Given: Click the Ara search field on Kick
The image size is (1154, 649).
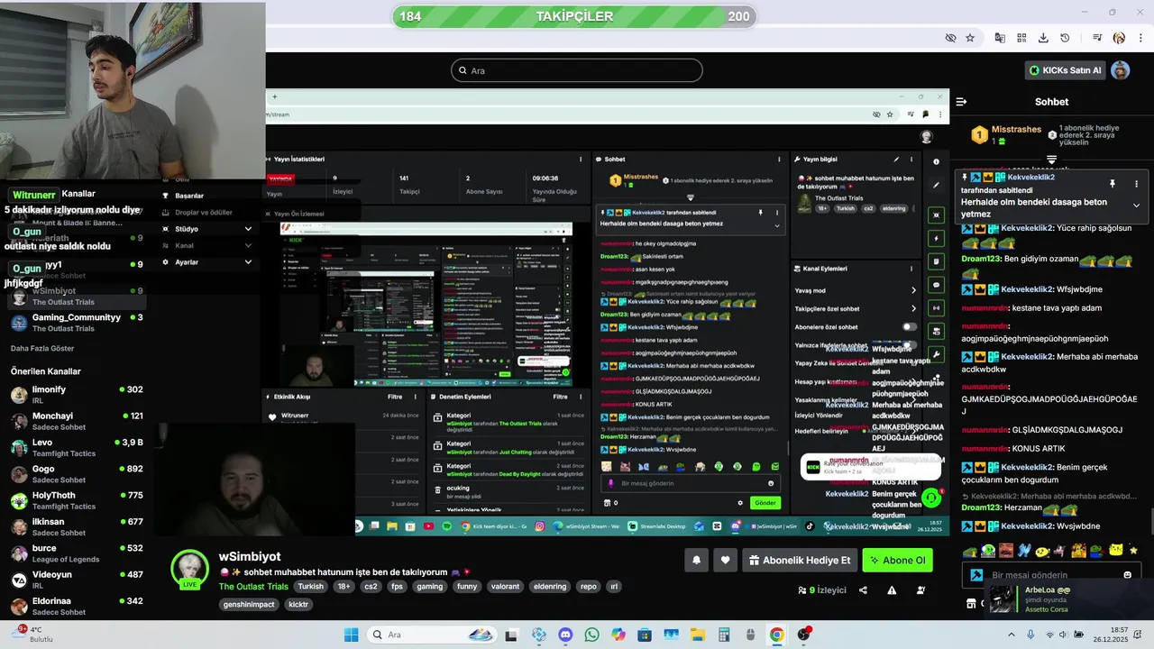Looking at the screenshot, I should [577, 70].
